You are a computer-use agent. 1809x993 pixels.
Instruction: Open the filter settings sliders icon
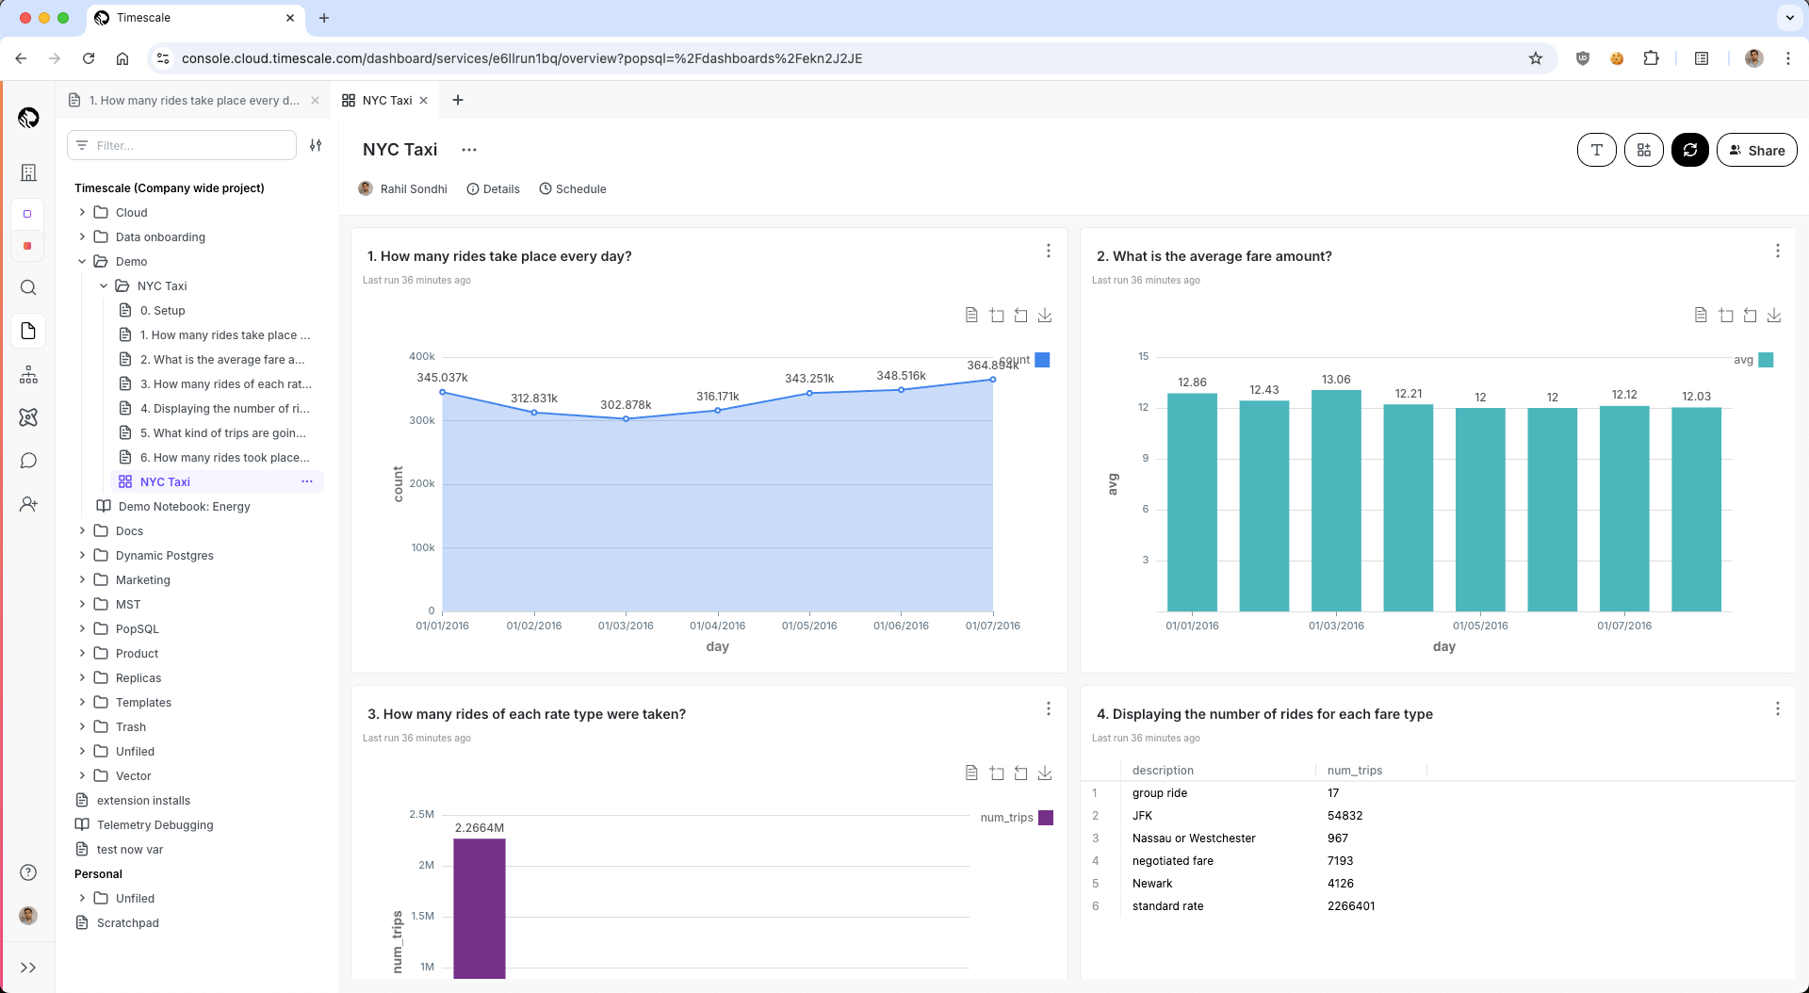(316, 145)
